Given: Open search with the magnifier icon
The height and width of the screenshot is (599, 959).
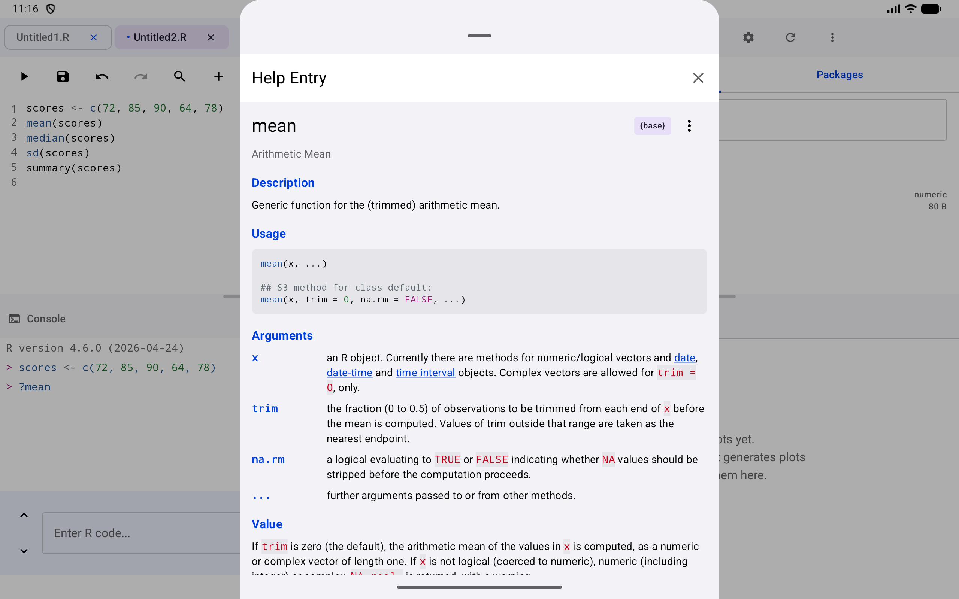Looking at the screenshot, I should coord(179,76).
